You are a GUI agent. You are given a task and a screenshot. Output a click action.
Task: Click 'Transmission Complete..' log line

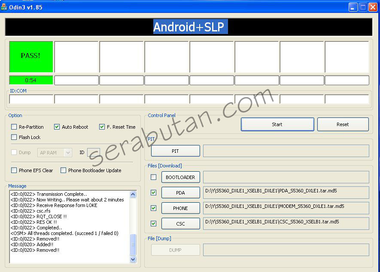point(49,194)
